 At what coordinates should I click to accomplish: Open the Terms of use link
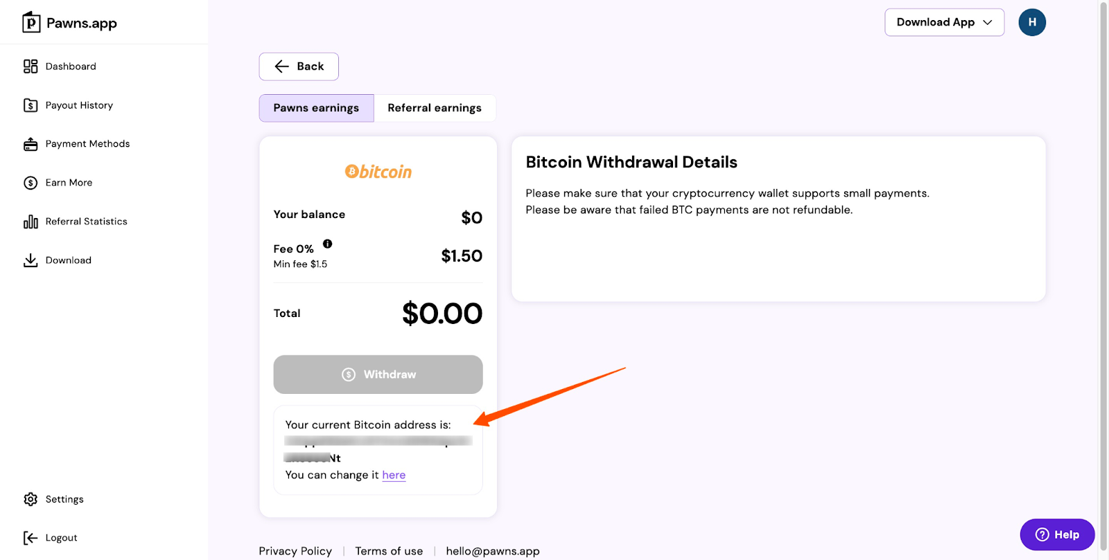click(389, 551)
